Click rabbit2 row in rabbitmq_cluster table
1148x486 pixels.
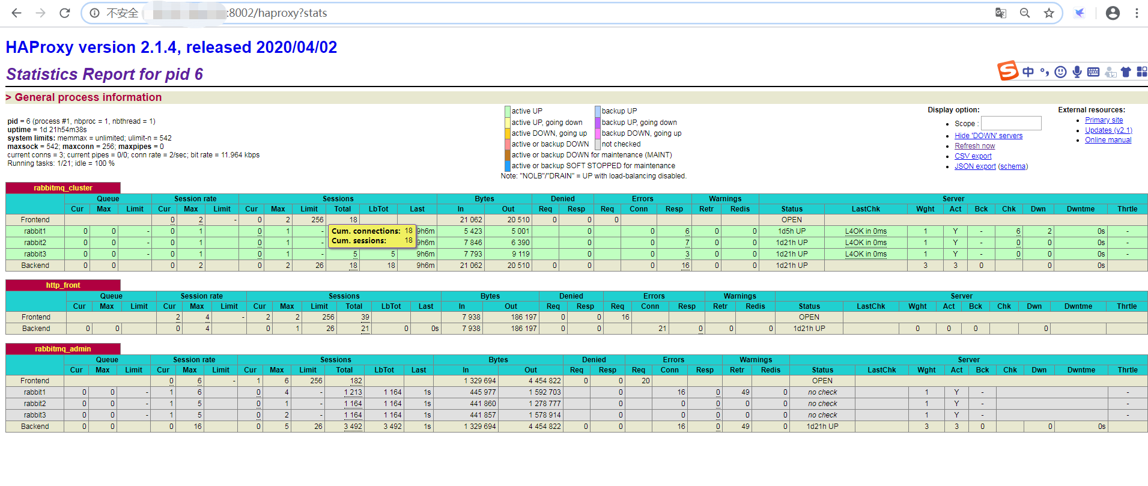pos(576,243)
